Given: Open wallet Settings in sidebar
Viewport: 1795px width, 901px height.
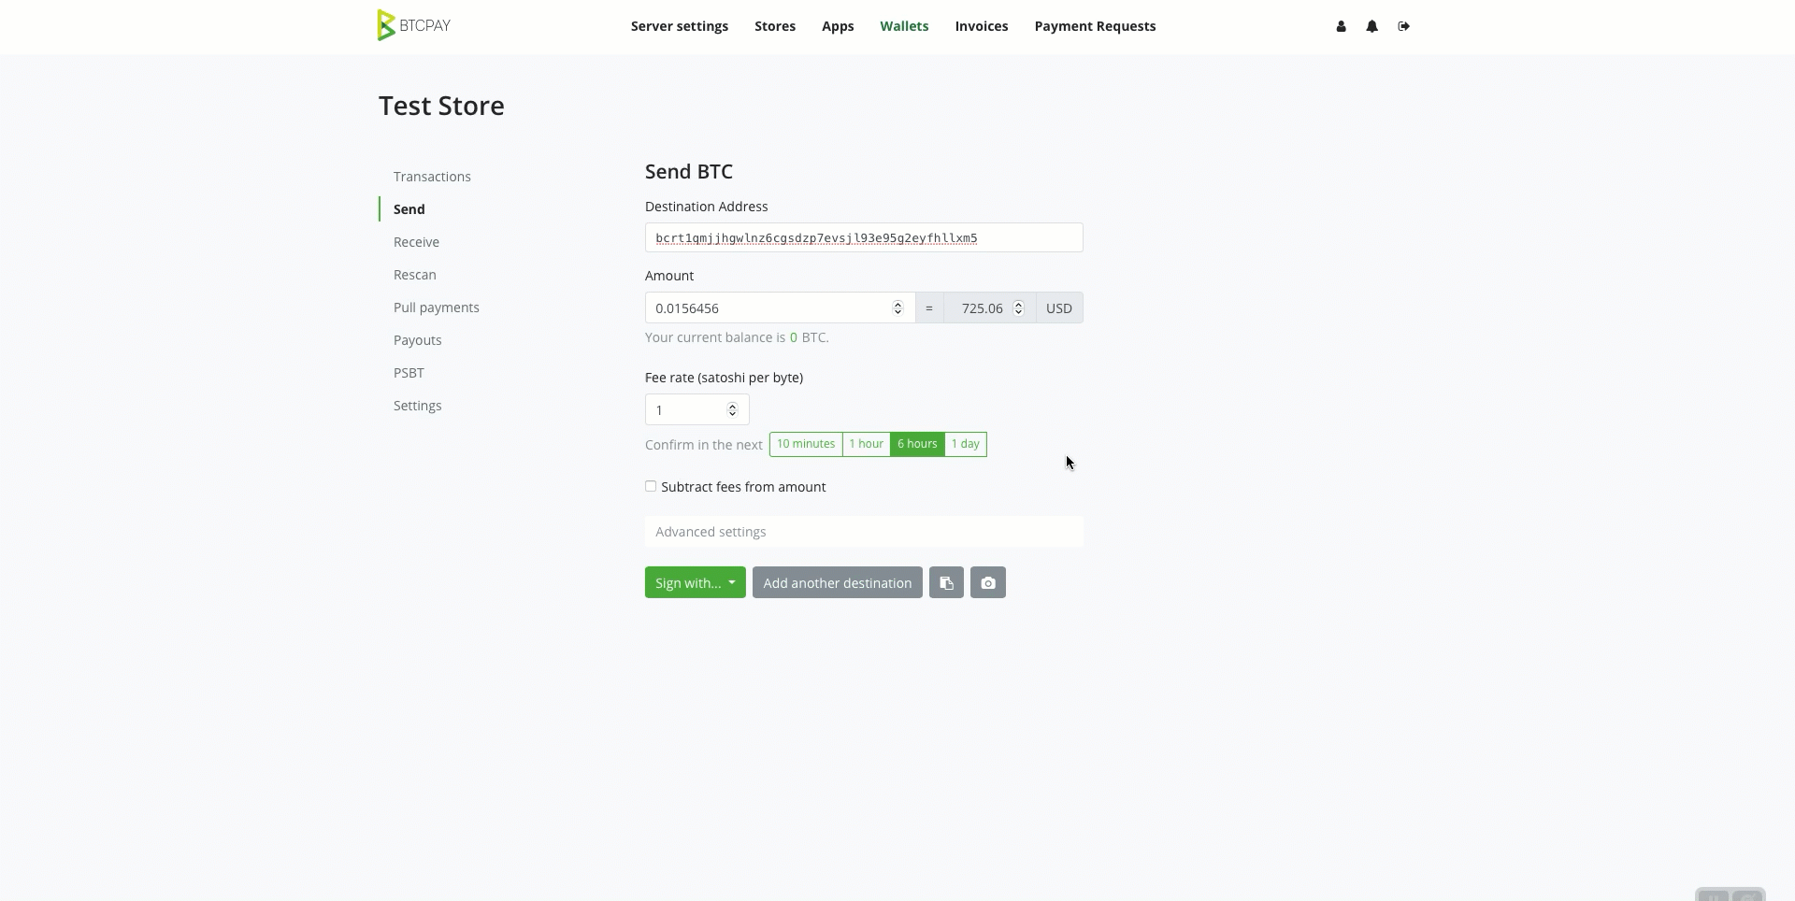Looking at the screenshot, I should [x=418, y=406].
